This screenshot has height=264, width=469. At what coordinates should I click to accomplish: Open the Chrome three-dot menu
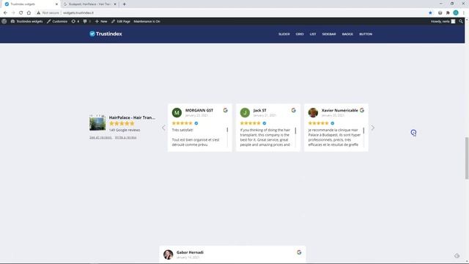coord(464,13)
